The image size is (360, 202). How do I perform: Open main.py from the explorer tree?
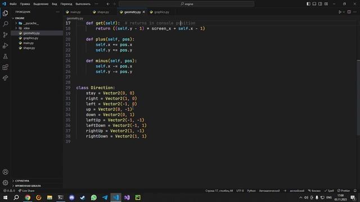pyautogui.click(x=29, y=43)
